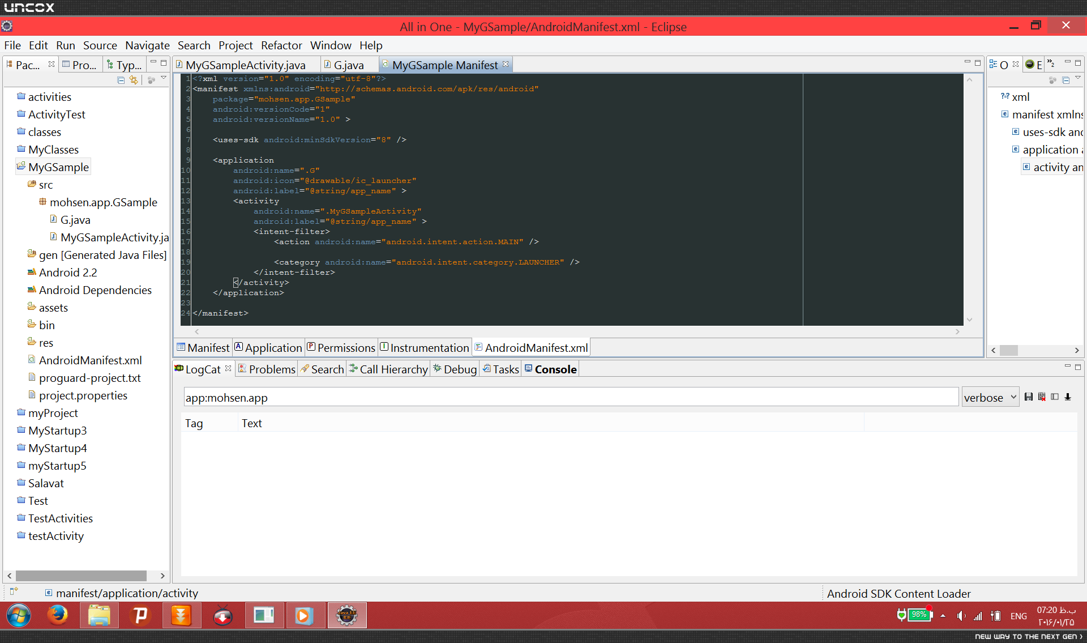1087x643 pixels.
Task: Minimize the Outline panel
Action: pos(1067,63)
